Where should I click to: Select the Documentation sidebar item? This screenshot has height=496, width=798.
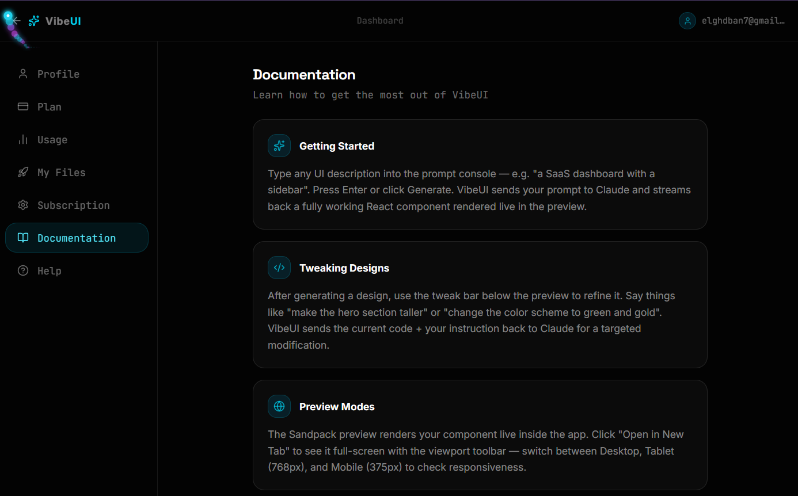point(77,238)
